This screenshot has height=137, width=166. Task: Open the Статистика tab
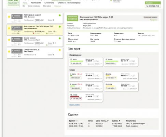point(49,3)
